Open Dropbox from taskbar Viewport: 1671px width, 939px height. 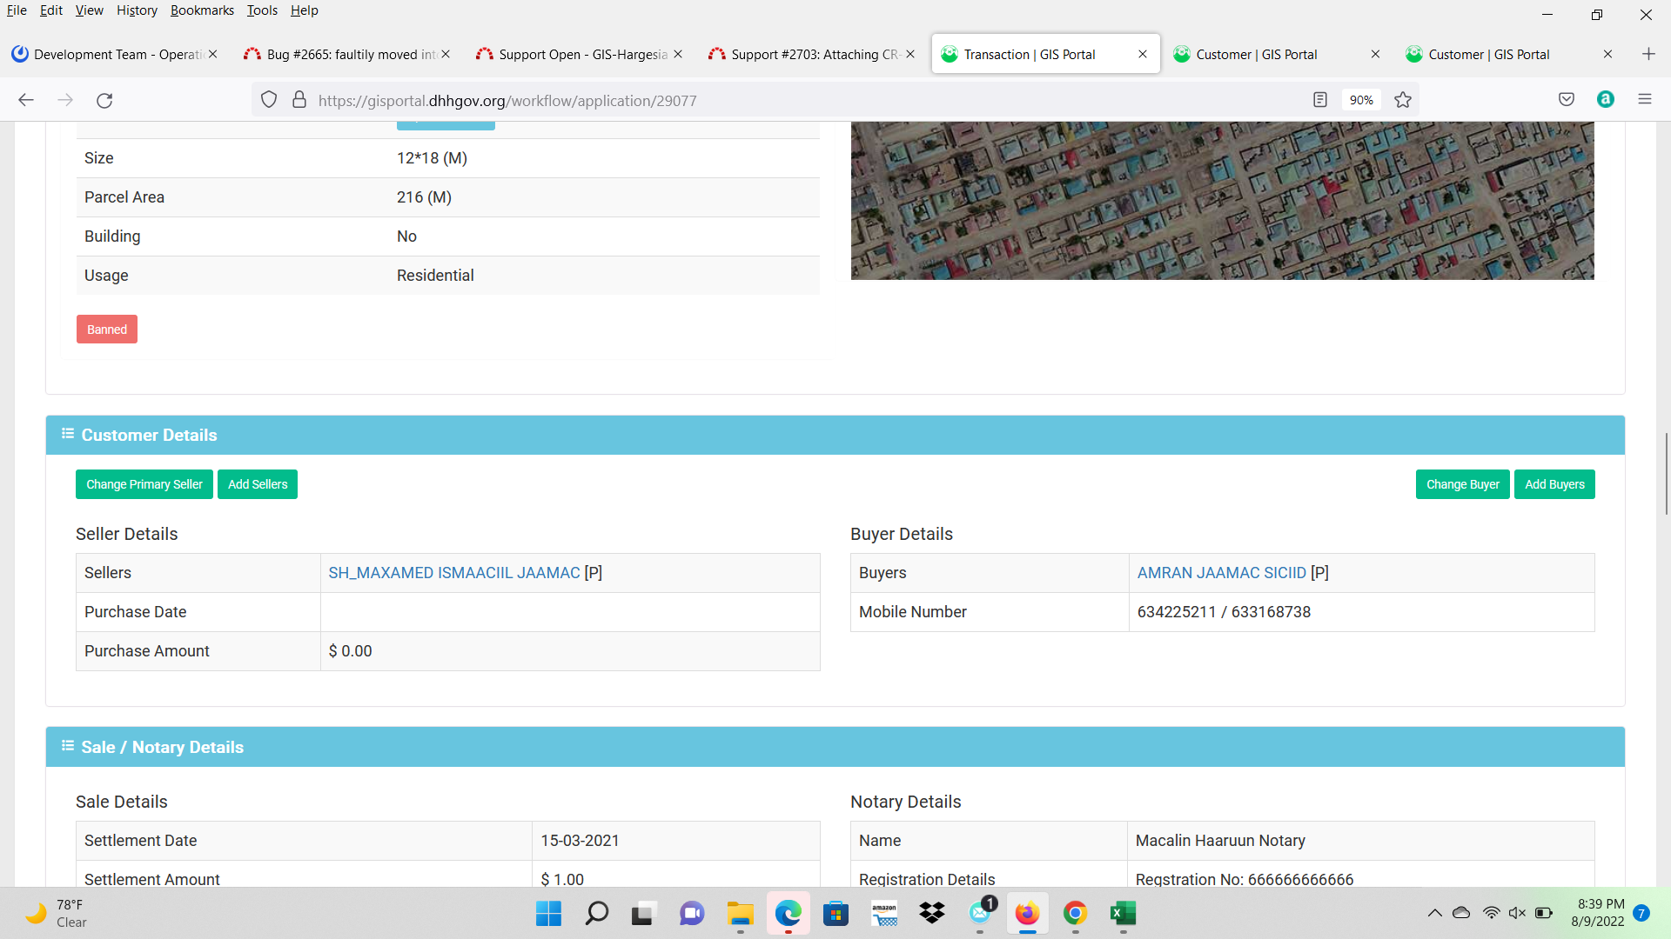[x=932, y=914]
